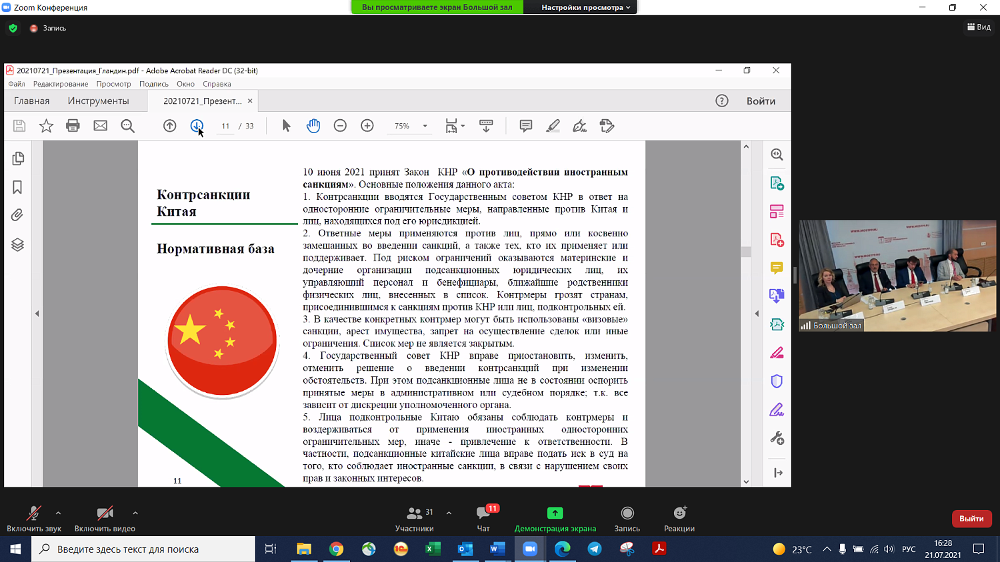Open the sign document pen icon

coord(580,126)
